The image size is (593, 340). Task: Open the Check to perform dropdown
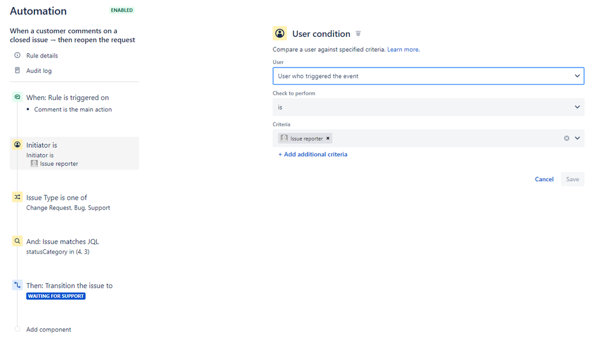pyautogui.click(x=429, y=107)
